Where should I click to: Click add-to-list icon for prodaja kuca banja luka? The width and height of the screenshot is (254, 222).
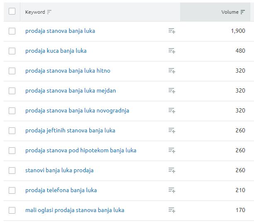[172, 51]
